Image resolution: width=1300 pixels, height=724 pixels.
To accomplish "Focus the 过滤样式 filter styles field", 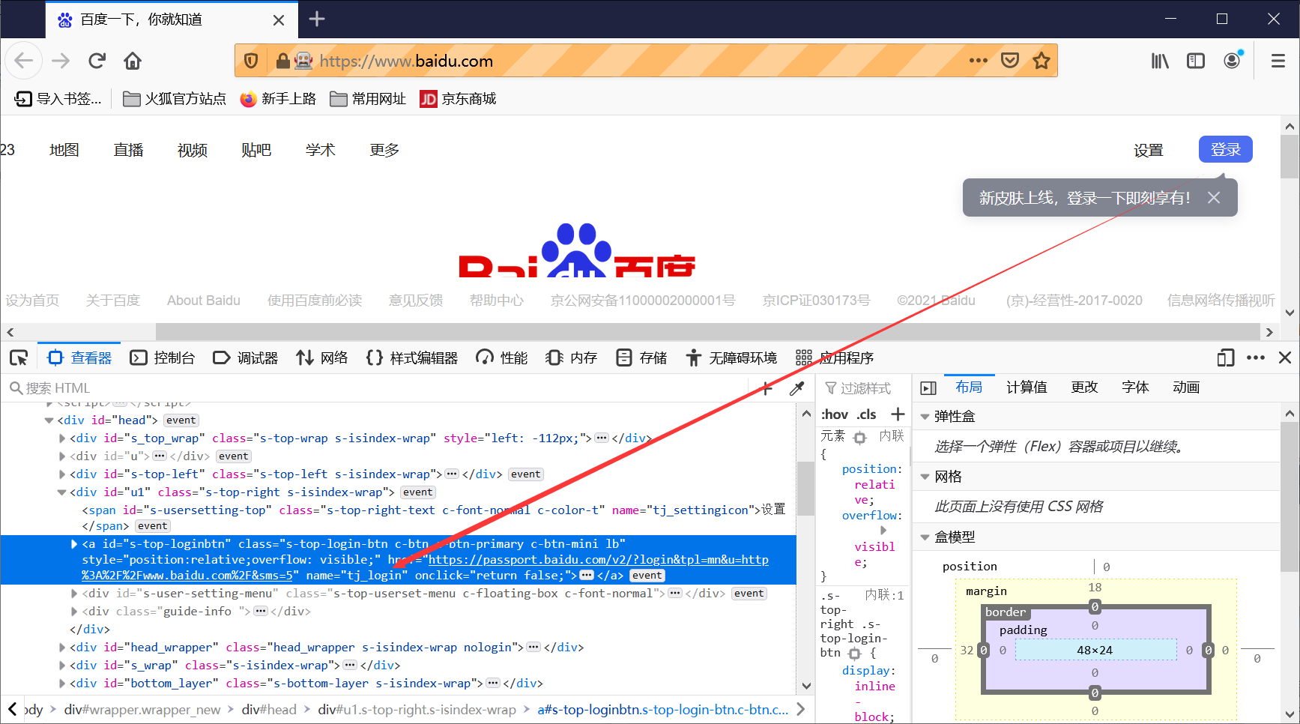I will pos(865,388).
